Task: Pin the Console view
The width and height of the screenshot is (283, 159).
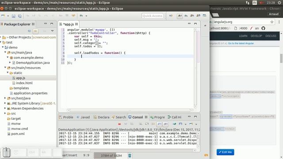Action: coord(174,124)
